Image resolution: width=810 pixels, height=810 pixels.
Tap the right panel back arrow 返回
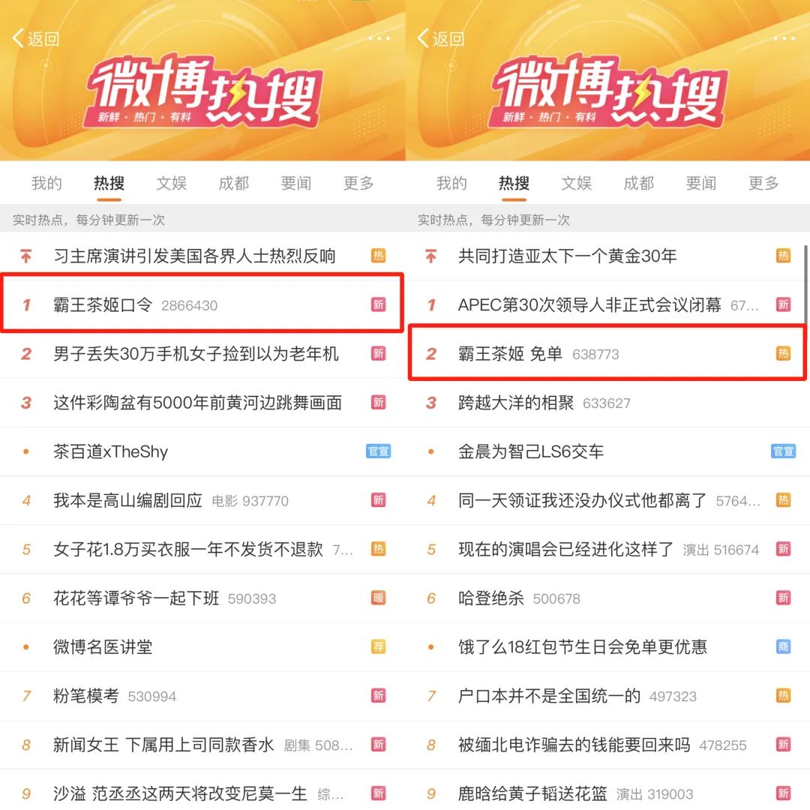pos(441,38)
